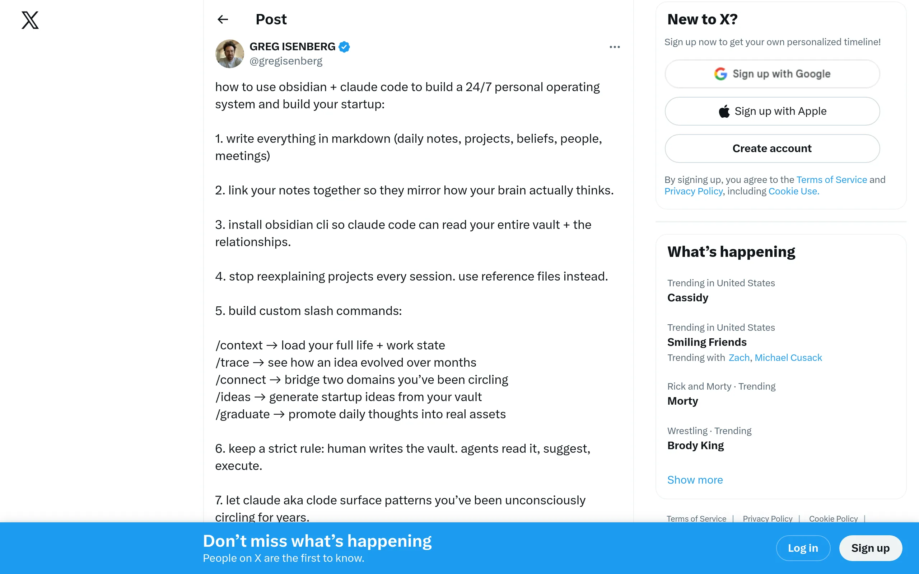Visit the @gregisenberg handle
919x574 pixels.
point(286,61)
